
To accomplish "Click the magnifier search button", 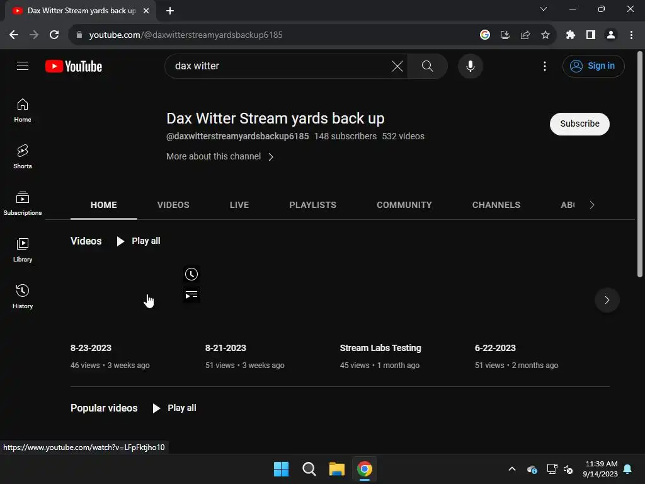I will click(x=428, y=66).
